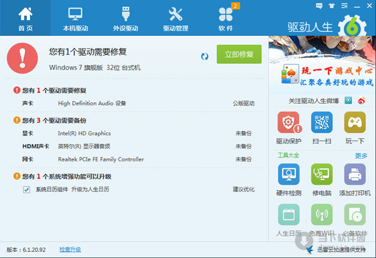The image size is (376, 258).
Task: Click the red alert icon beside 需要修复
Action: coord(17,90)
